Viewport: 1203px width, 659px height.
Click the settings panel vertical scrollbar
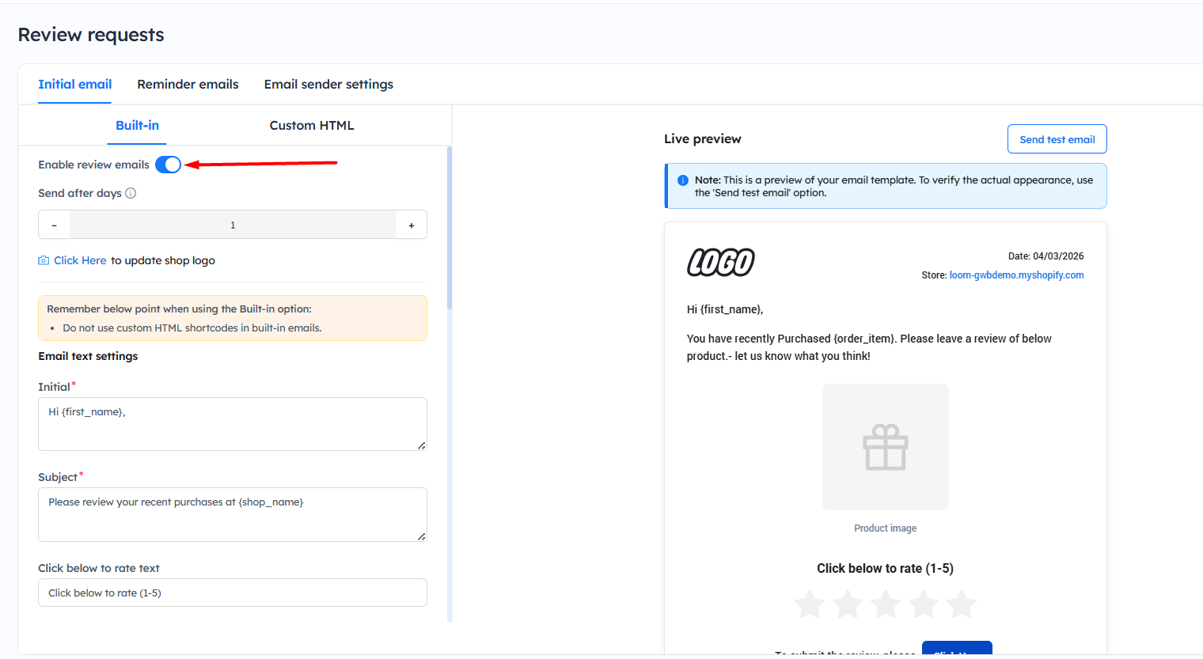(450, 229)
